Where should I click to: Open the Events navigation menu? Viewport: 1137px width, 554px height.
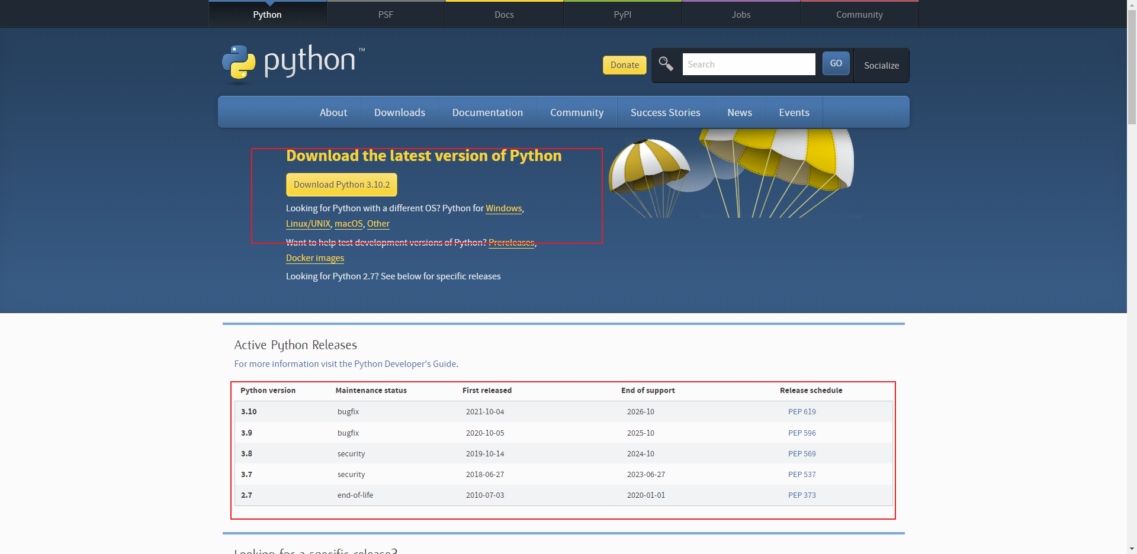[794, 112]
